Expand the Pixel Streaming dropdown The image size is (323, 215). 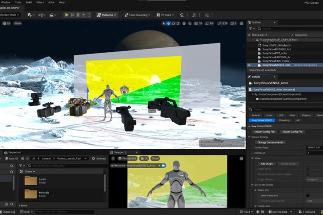[137, 15]
